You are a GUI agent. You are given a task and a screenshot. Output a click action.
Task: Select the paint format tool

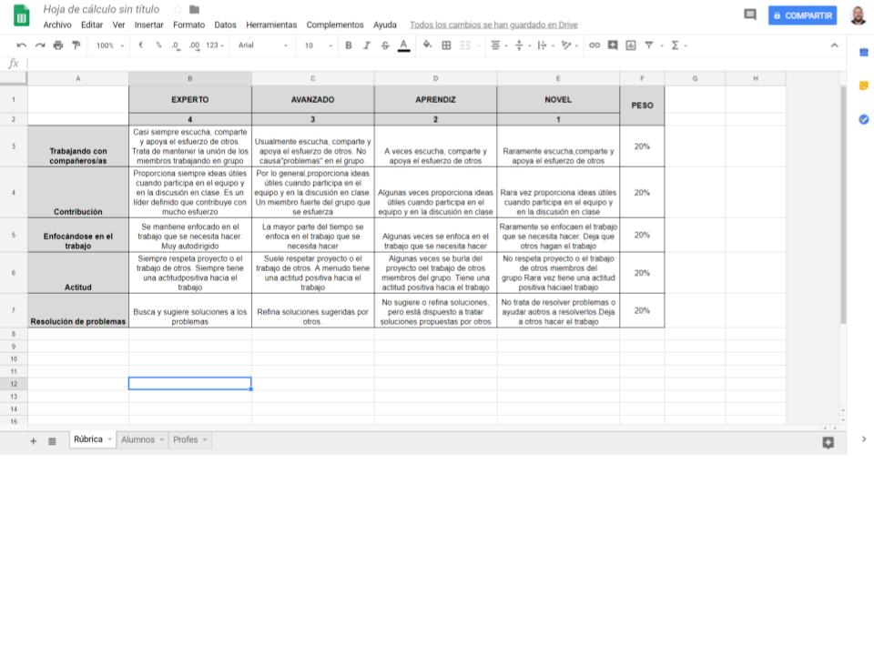pos(76,45)
